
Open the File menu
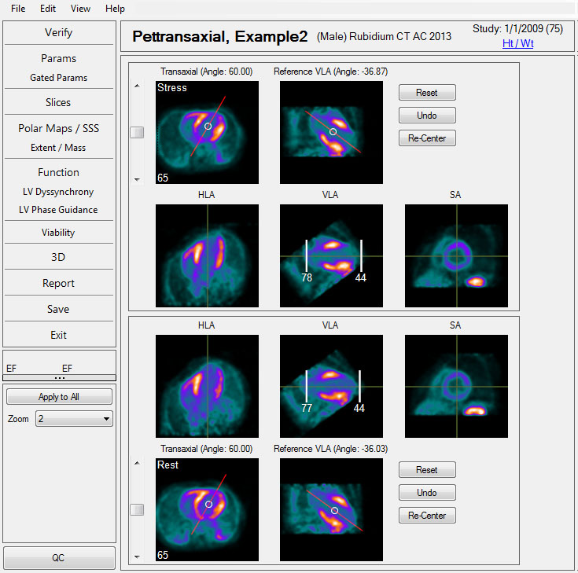coord(18,9)
